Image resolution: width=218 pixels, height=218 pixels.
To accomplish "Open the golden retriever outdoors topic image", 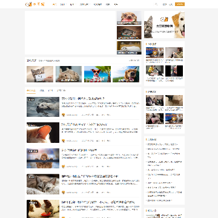I will tap(126, 74).
